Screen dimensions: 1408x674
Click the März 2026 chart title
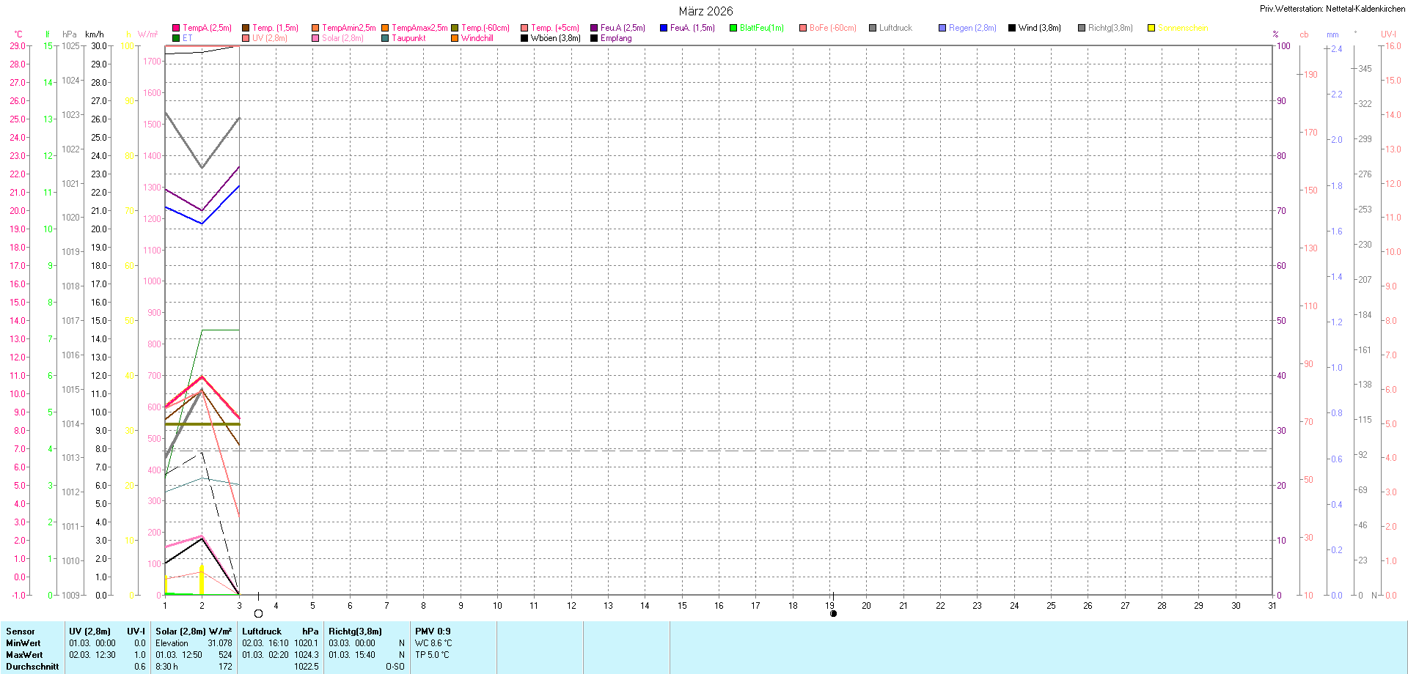pyautogui.click(x=705, y=11)
